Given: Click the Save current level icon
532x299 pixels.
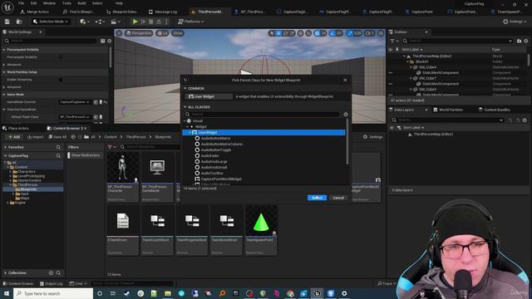Looking at the screenshot, I should pyautogui.click(x=7, y=22).
